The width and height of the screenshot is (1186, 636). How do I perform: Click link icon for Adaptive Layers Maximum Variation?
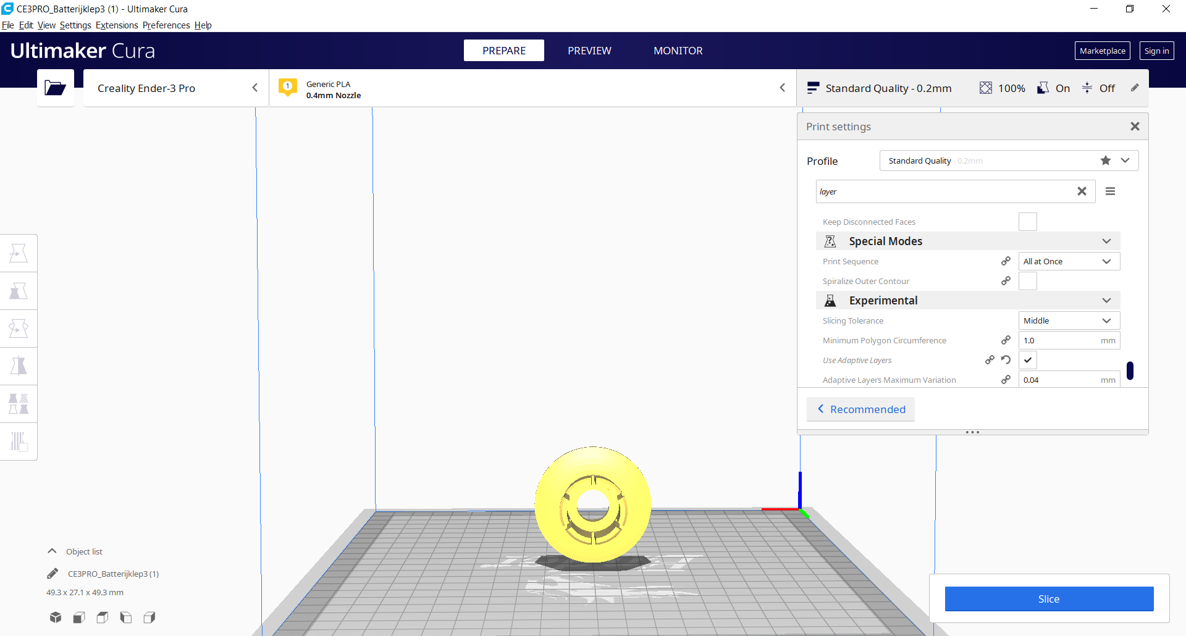tap(1006, 380)
